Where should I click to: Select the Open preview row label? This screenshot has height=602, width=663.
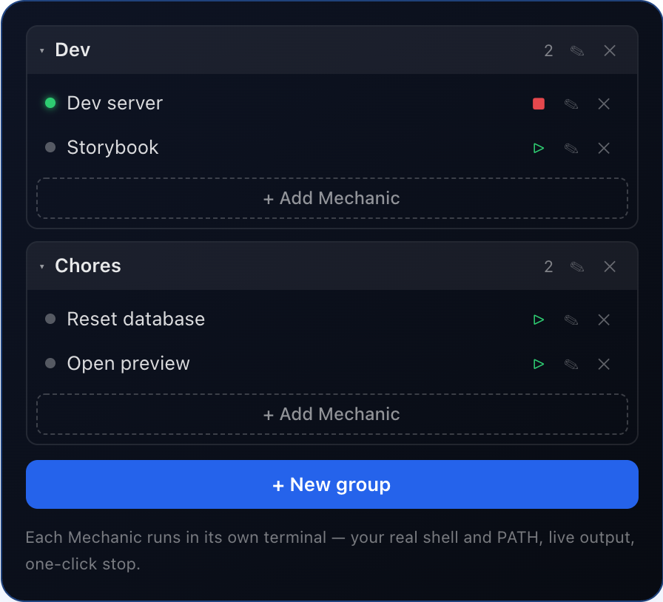pyautogui.click(x=128, y=364)
